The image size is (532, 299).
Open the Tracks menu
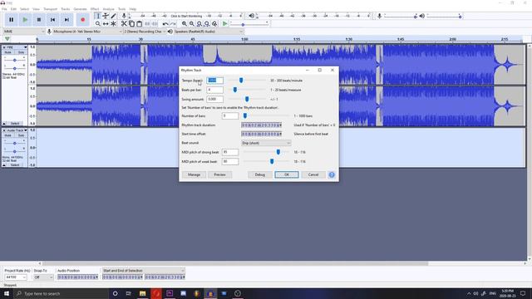point(66,9)
